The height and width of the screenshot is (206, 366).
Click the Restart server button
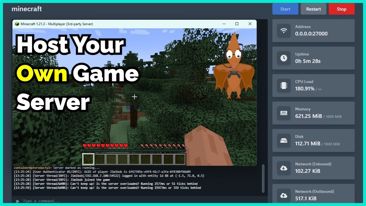click(313, 9)
